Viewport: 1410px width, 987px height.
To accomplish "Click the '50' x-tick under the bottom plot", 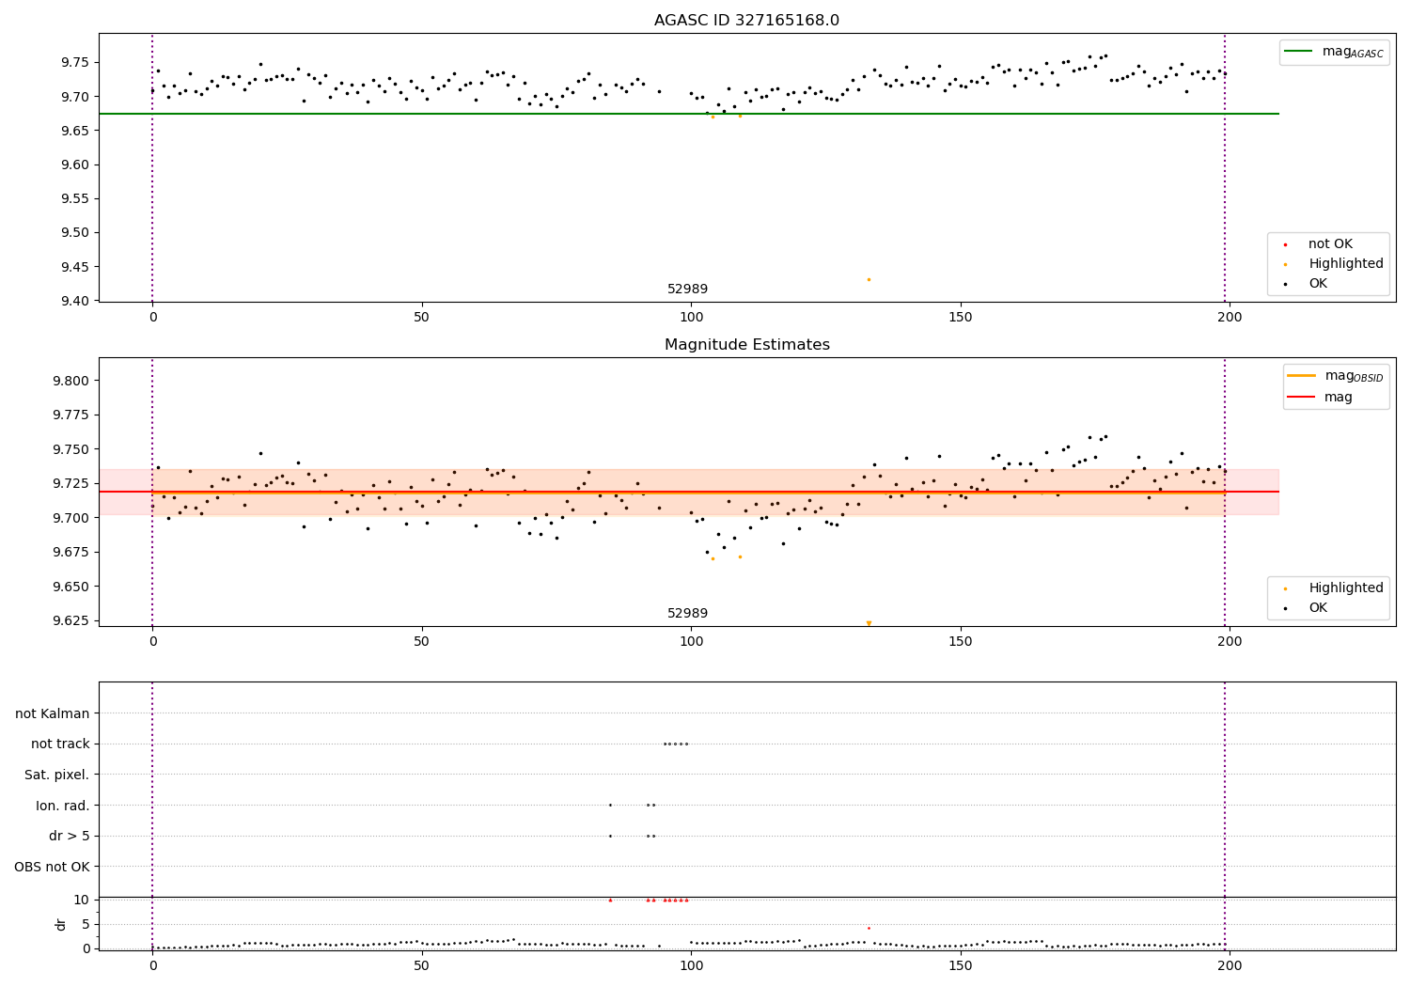I will (x=421, y=966).
